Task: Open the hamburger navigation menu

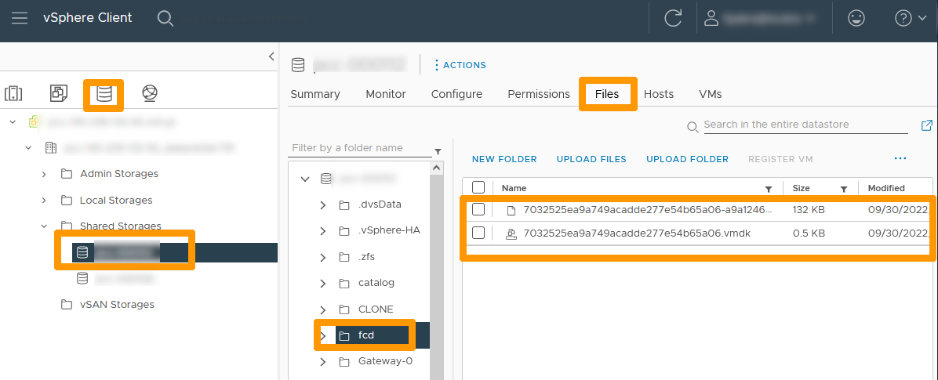Action: pos(20,18)
